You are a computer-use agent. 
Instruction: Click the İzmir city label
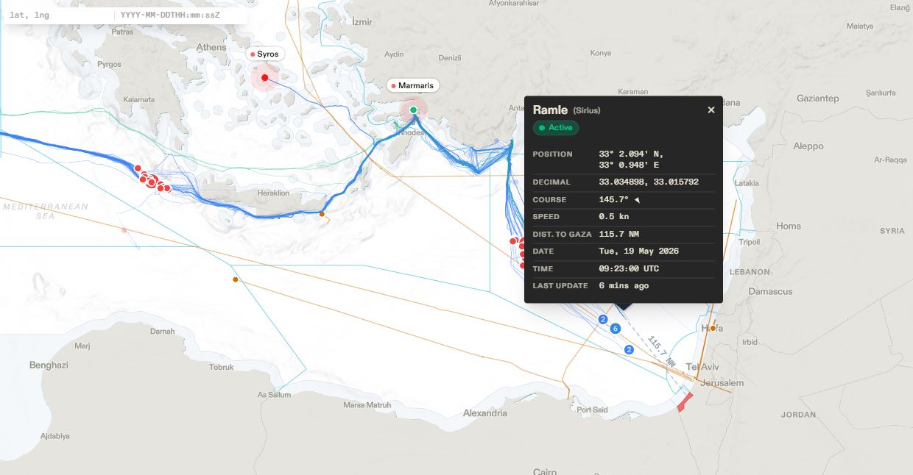[362, 23]
